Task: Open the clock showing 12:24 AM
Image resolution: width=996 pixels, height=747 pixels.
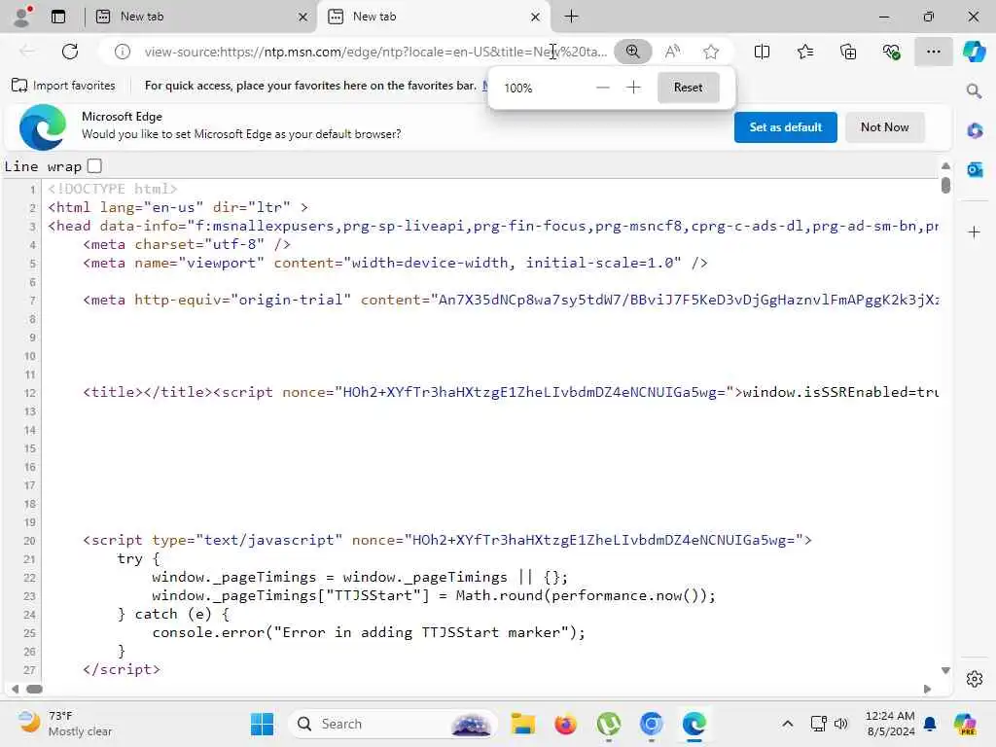Action: (x=891, y=724)
